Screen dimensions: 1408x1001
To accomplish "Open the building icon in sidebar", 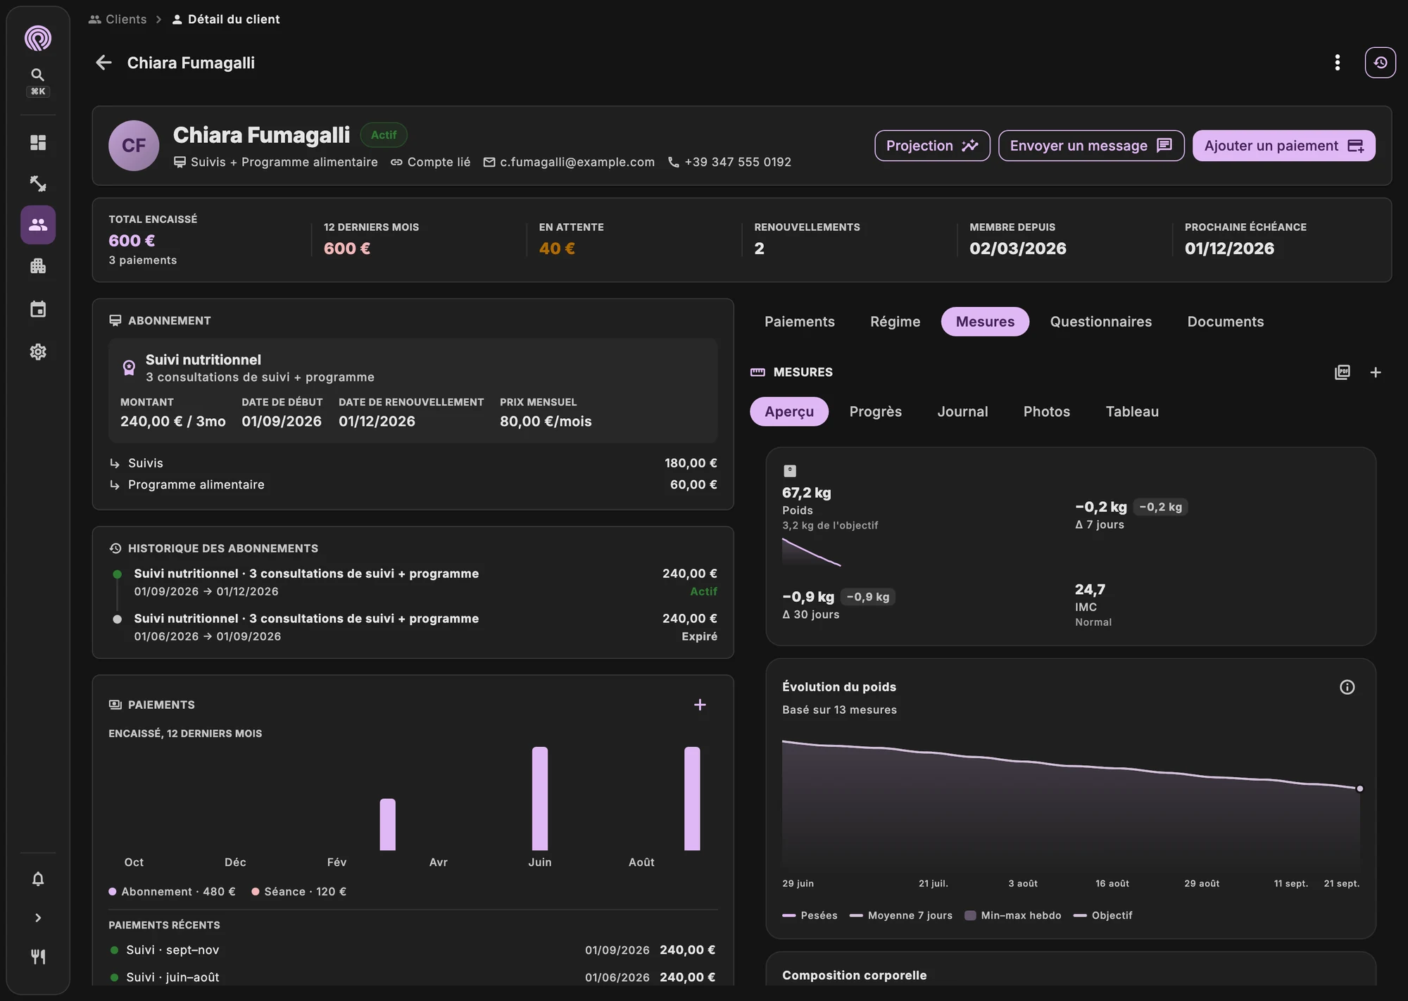I will pos(38,266).
